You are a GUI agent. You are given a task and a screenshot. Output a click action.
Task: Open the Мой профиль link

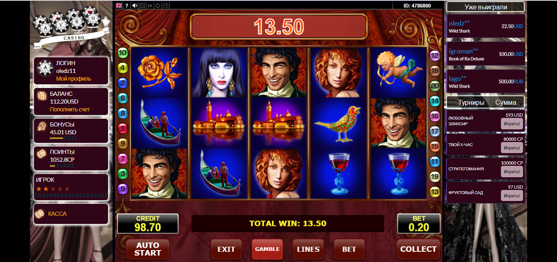(74, 79)
